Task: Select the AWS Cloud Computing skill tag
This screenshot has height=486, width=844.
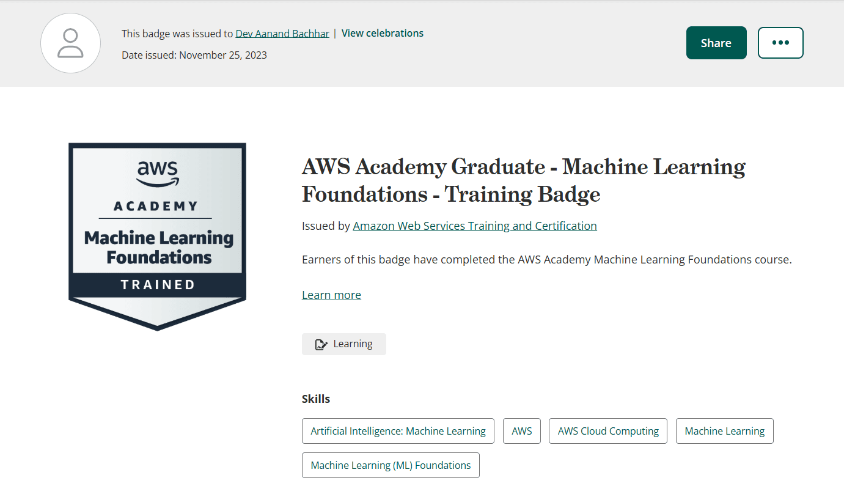Action: (608, 431)
